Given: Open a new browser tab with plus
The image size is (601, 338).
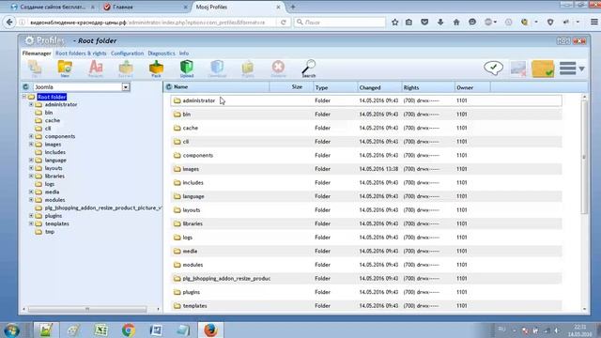Looking at the screenshot, I should pyautogui.click(x=293, y=7).
